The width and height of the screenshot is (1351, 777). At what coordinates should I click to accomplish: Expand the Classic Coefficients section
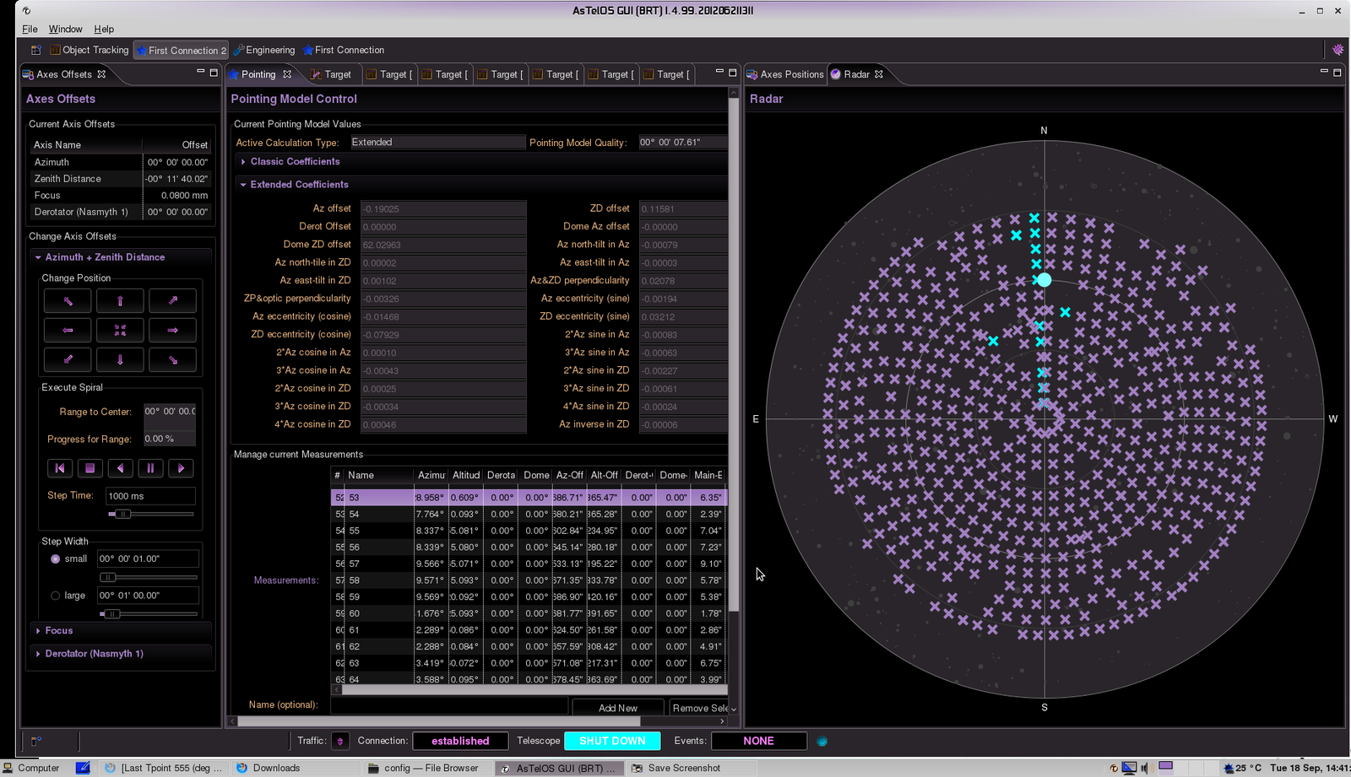click(x=295, y=162)
